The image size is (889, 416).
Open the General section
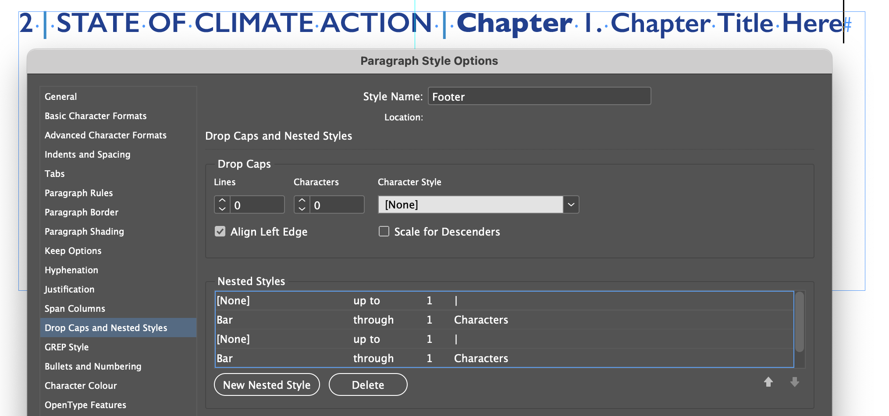[x=61, y=97]
